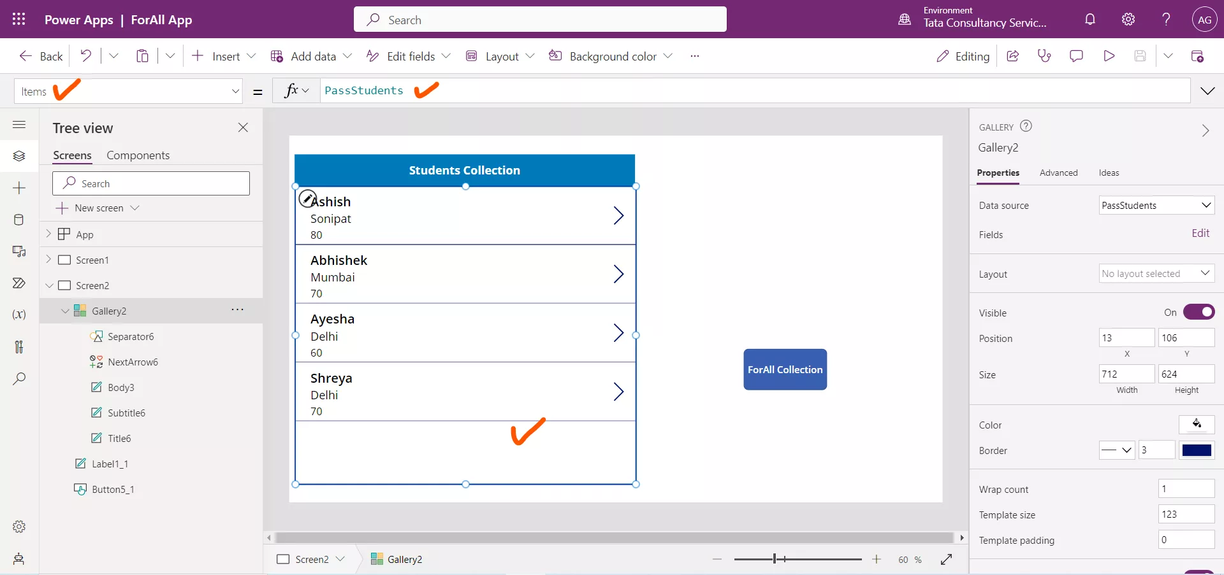
Task: Toggle the Visible switch off
Action: (x=1198, y=312)
